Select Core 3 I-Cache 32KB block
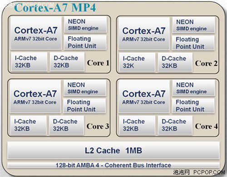Viewport: 227px width, 177px height. [x=28, y=125]
